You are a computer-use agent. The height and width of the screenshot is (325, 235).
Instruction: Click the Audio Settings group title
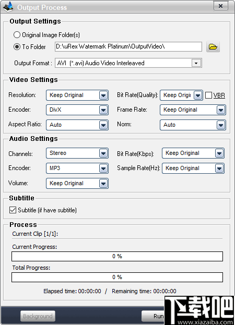[x=33, y=138]
